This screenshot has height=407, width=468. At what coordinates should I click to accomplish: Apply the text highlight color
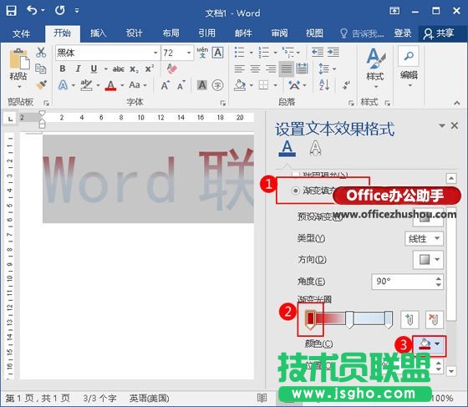(86, 85)
